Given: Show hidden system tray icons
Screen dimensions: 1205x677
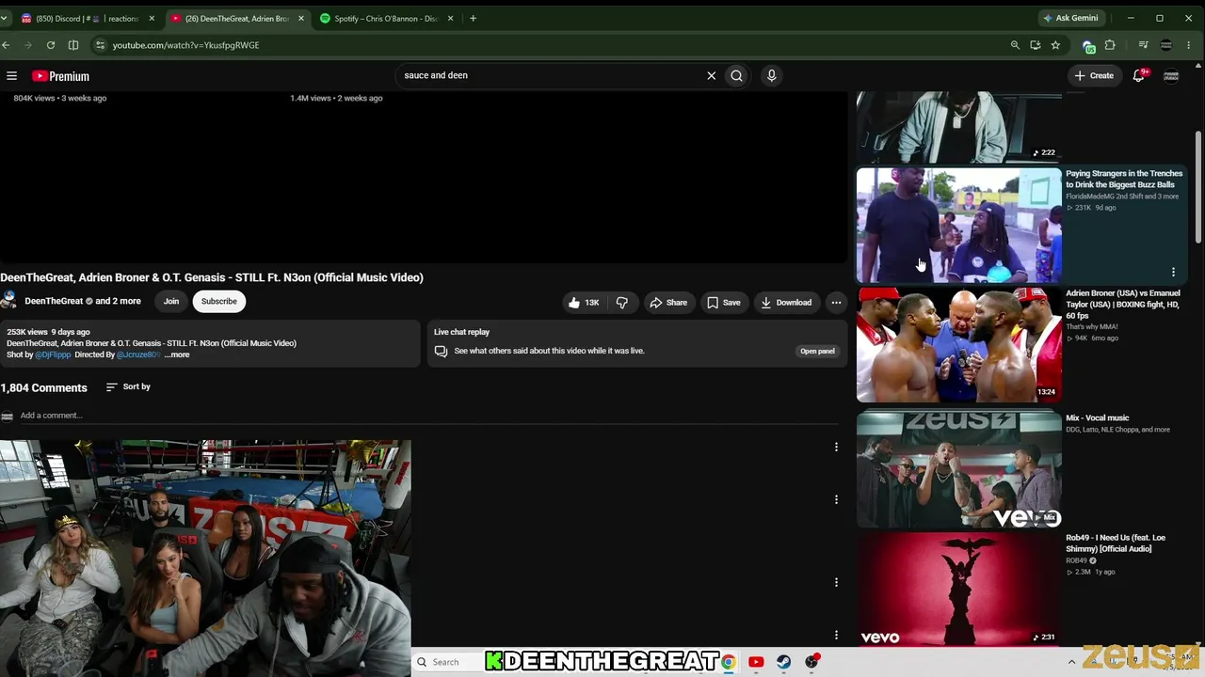Looking at the screenshot, I should click(1071, 662).
